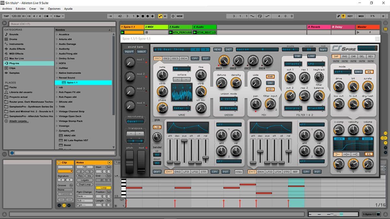Open Packs under Places
The image size is (390, 219).
coord(13,87)
